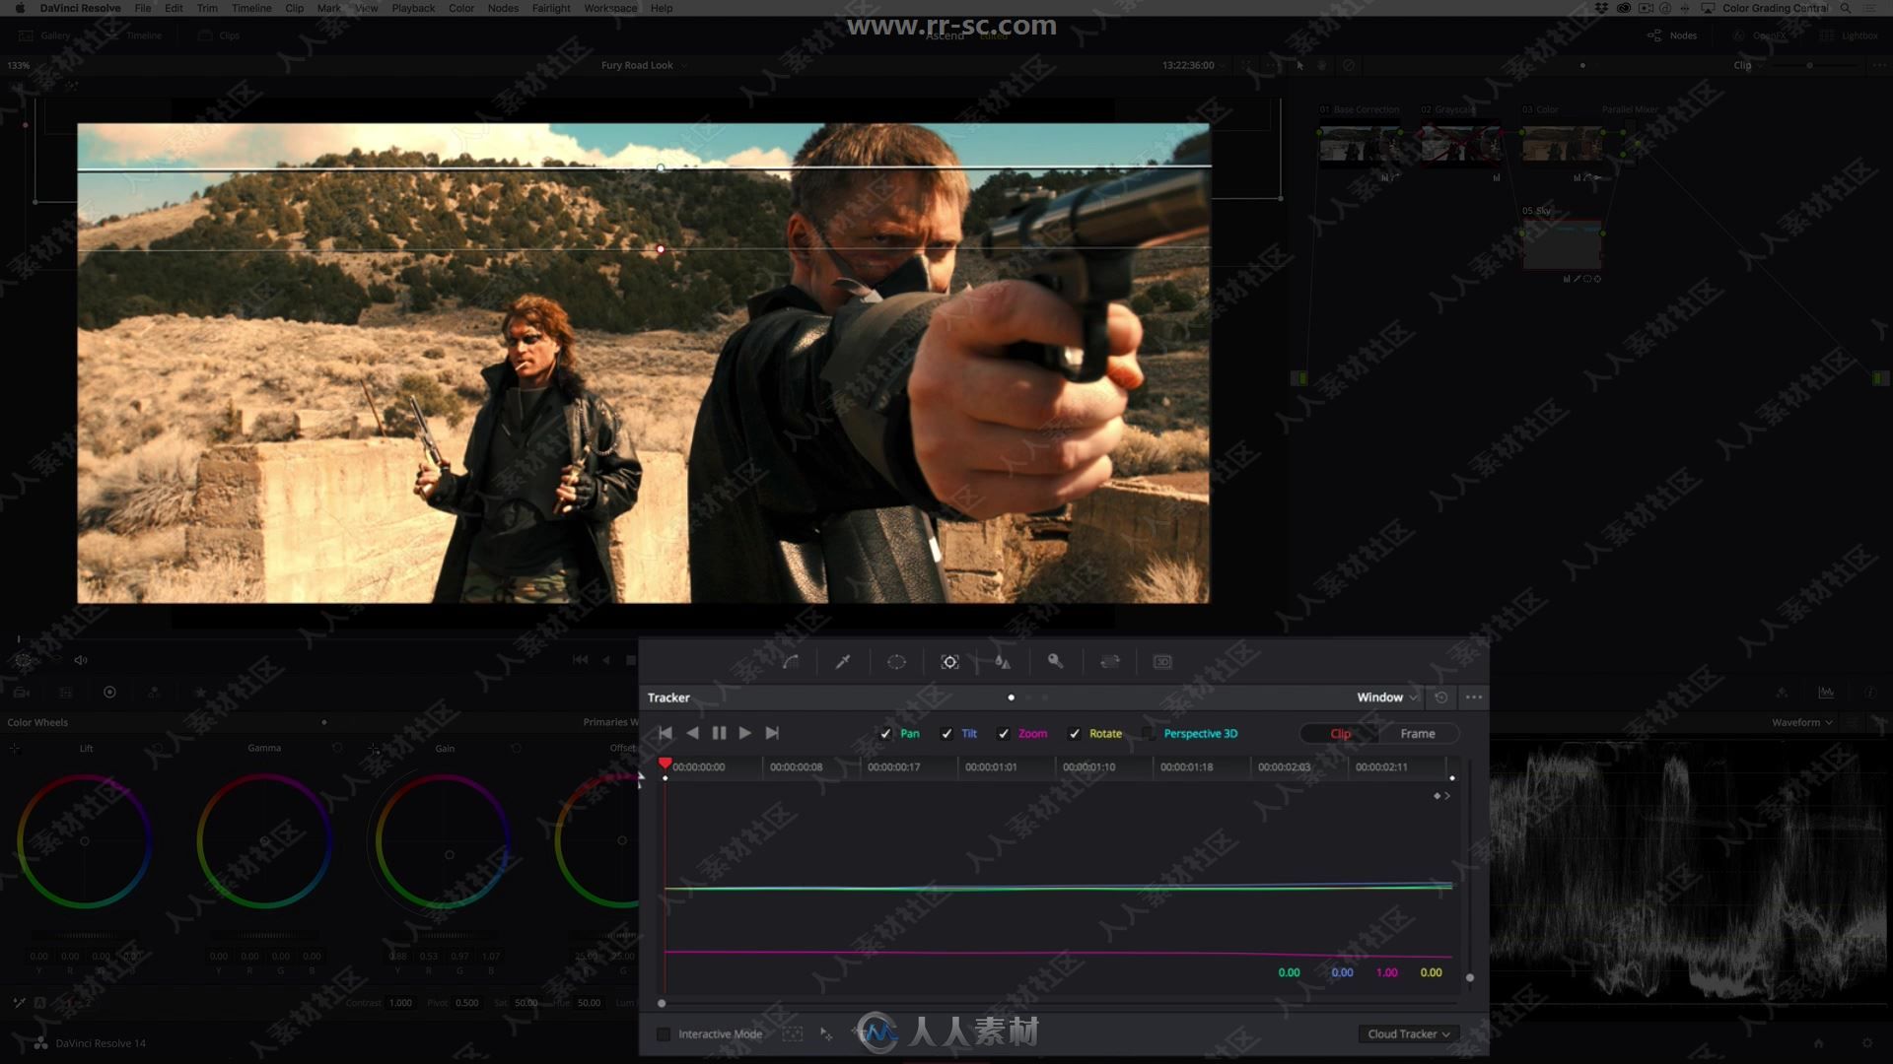This screenshot has height=1064, width=1893.
Task: Adjust the tracker graph horizontal zoom handle
Action: 662,1003
